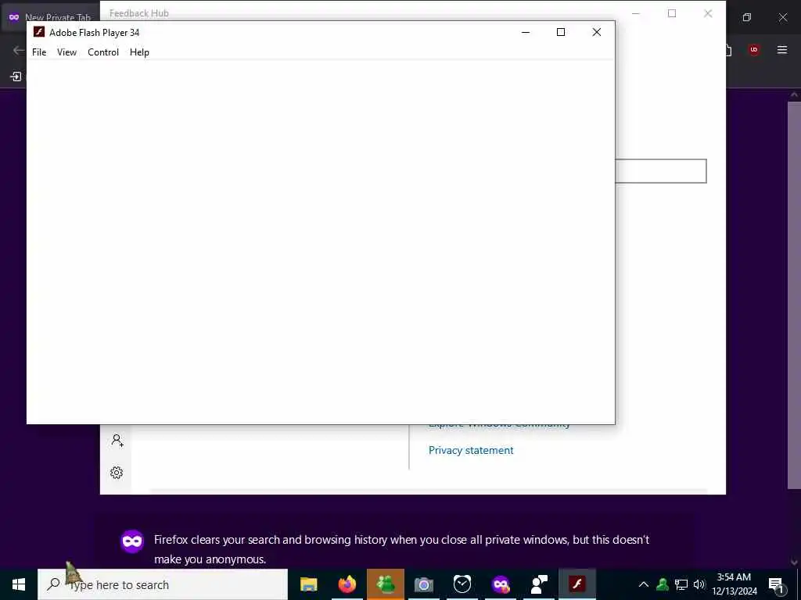Image resolution: width=801 pixels, height=600 pixels.
Task: Open the Control menu in Flash Player
Action: click(x=103, y=52)
